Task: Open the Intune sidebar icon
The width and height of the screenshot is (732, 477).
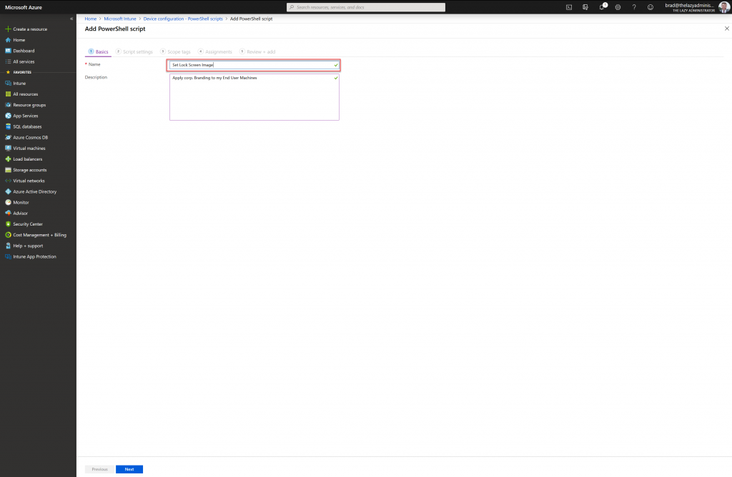Action: [8, 84]
